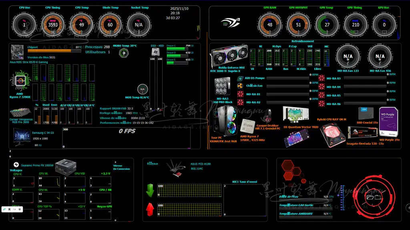The height and width of the screenshot is (230, 410).
Task: Click the yellow Châssis Fan icon
Action: (240, 85)
